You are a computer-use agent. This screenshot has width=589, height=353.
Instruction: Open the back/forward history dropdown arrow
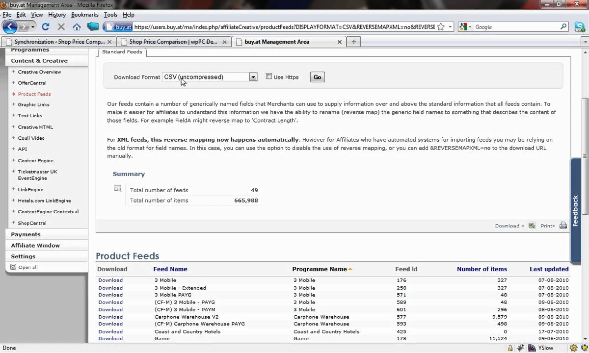coord(33,27)
